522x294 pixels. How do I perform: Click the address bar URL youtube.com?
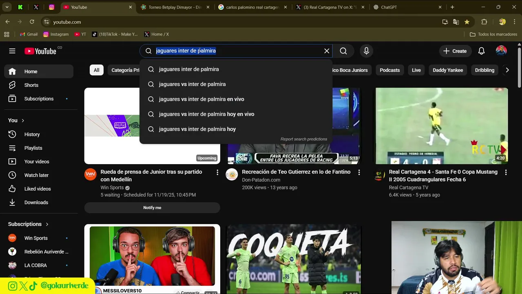click(67, 22)
